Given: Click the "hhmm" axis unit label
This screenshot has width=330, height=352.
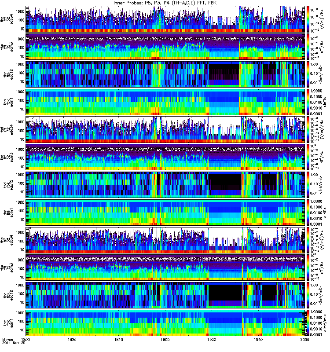Looking at the screenshot, I should 7,339.
